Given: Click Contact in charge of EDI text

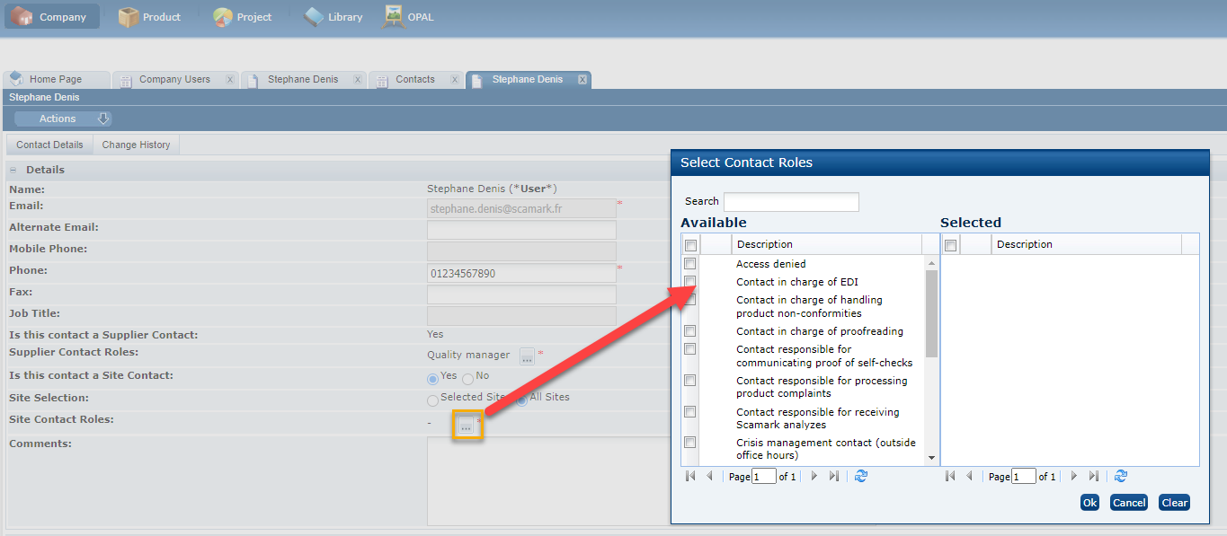Looking at the screenshot, I should [x=797, y=282].
